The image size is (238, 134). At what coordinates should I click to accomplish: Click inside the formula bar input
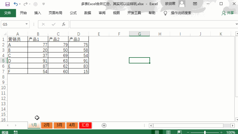point(152,24)
